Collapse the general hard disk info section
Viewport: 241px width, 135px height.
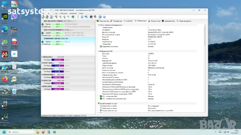click(99, 25)
